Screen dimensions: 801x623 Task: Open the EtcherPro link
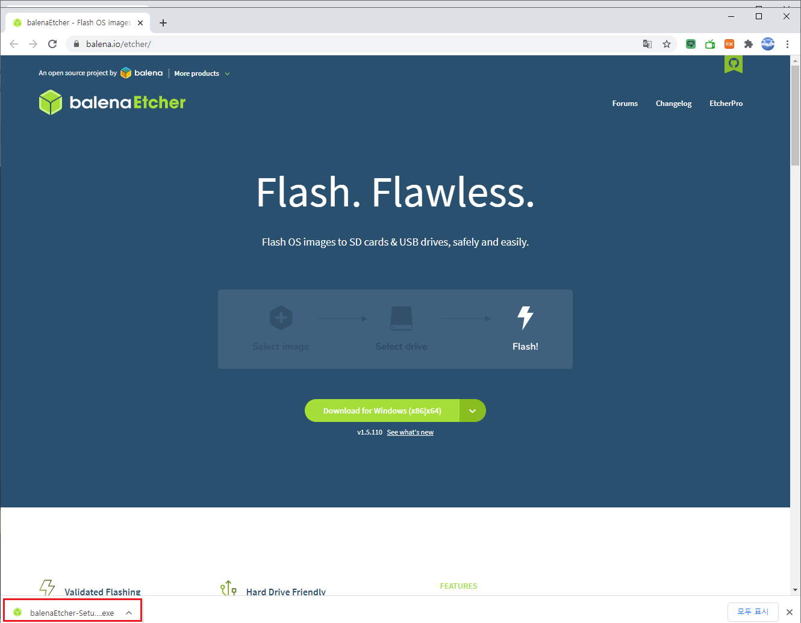726,104
